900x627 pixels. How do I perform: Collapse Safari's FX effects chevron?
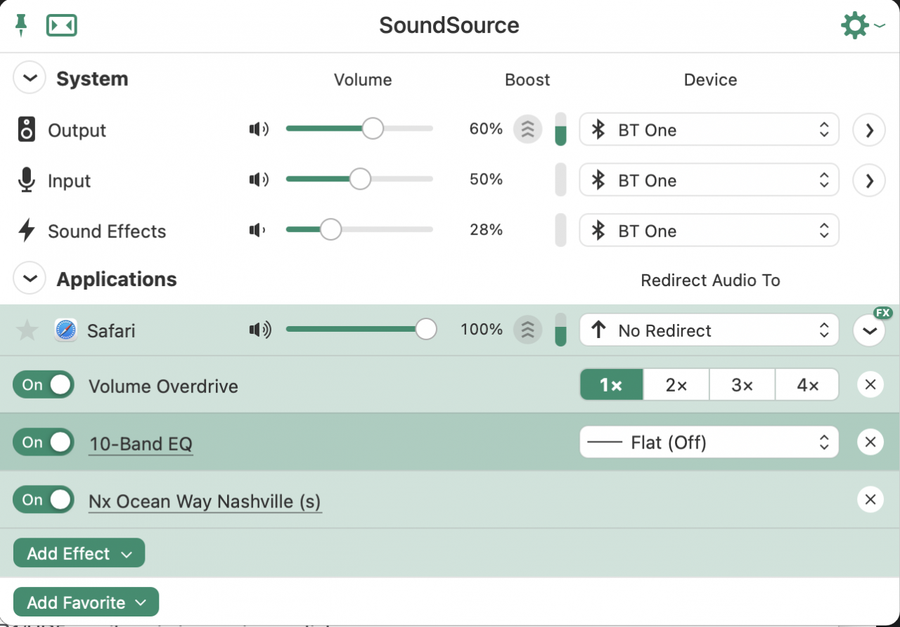(869, 331)
